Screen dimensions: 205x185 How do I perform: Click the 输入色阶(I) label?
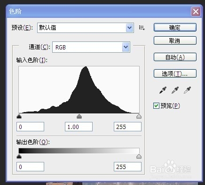(x=32, y=60)
